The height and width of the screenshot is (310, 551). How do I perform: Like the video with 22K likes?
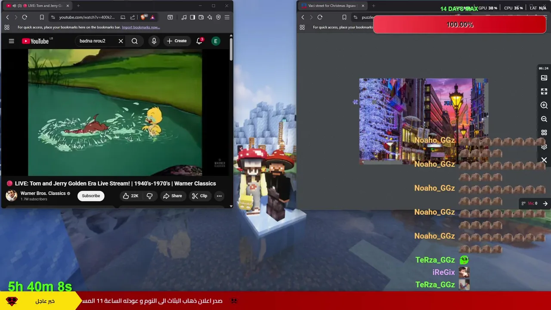tap(130, 196)
